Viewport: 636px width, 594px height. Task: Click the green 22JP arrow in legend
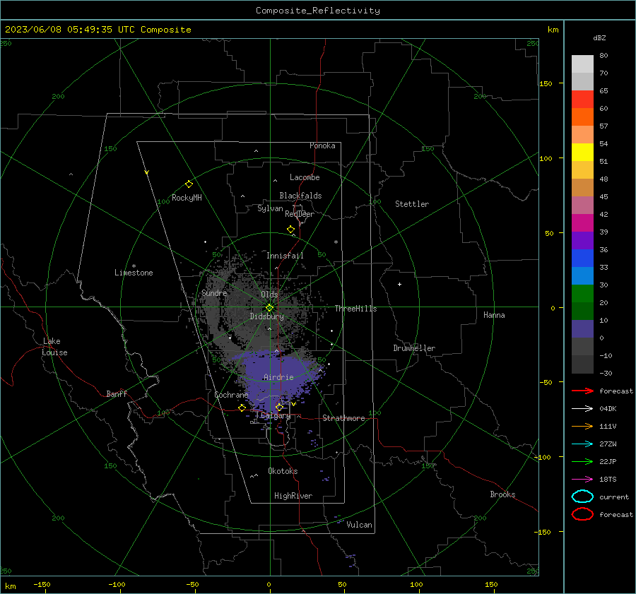click(x=582, y=461)
